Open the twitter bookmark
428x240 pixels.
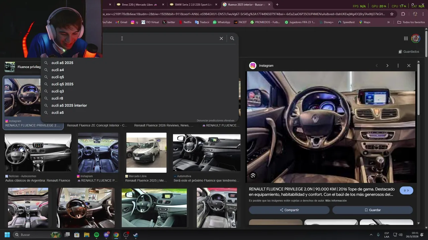tap(169, 22)
